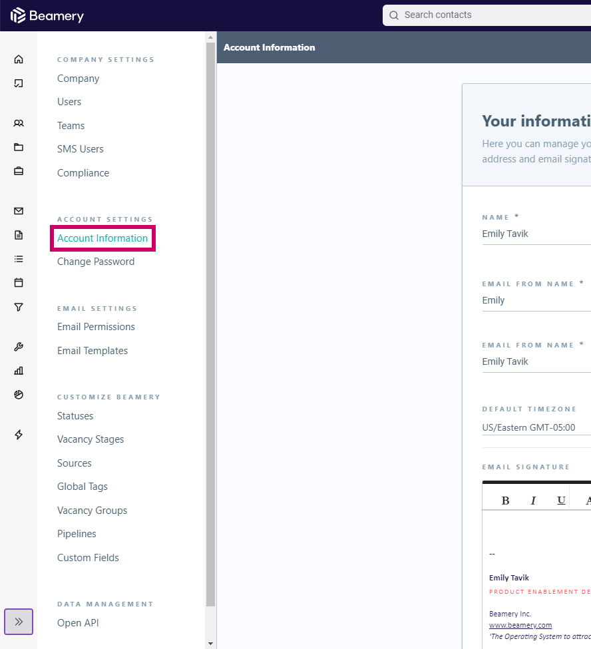This screenshot has width=591, height=649.
Task: Open the Home icon in sidebar
Action: click(19, 59)
